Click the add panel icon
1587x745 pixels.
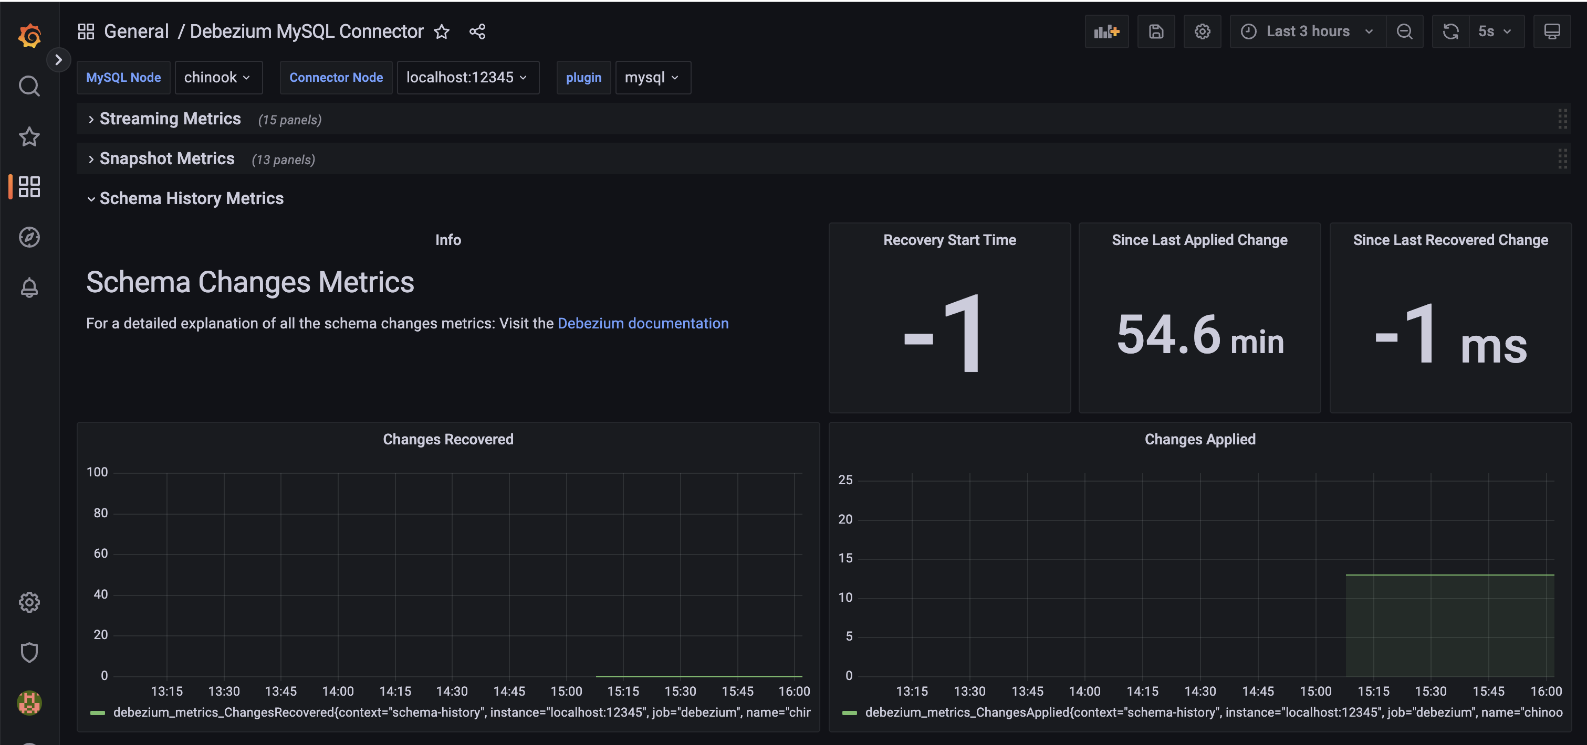click(x=1106, y=31)
